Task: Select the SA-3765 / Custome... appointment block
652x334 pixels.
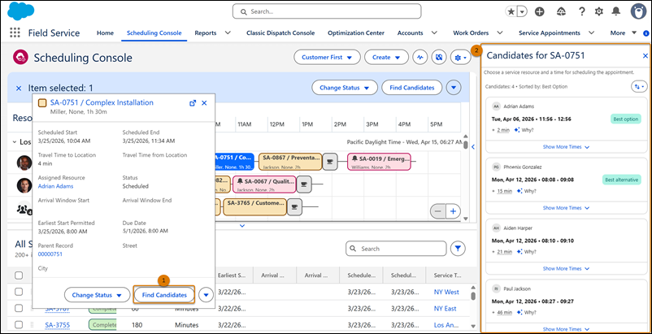Action: tap(255, 207)
